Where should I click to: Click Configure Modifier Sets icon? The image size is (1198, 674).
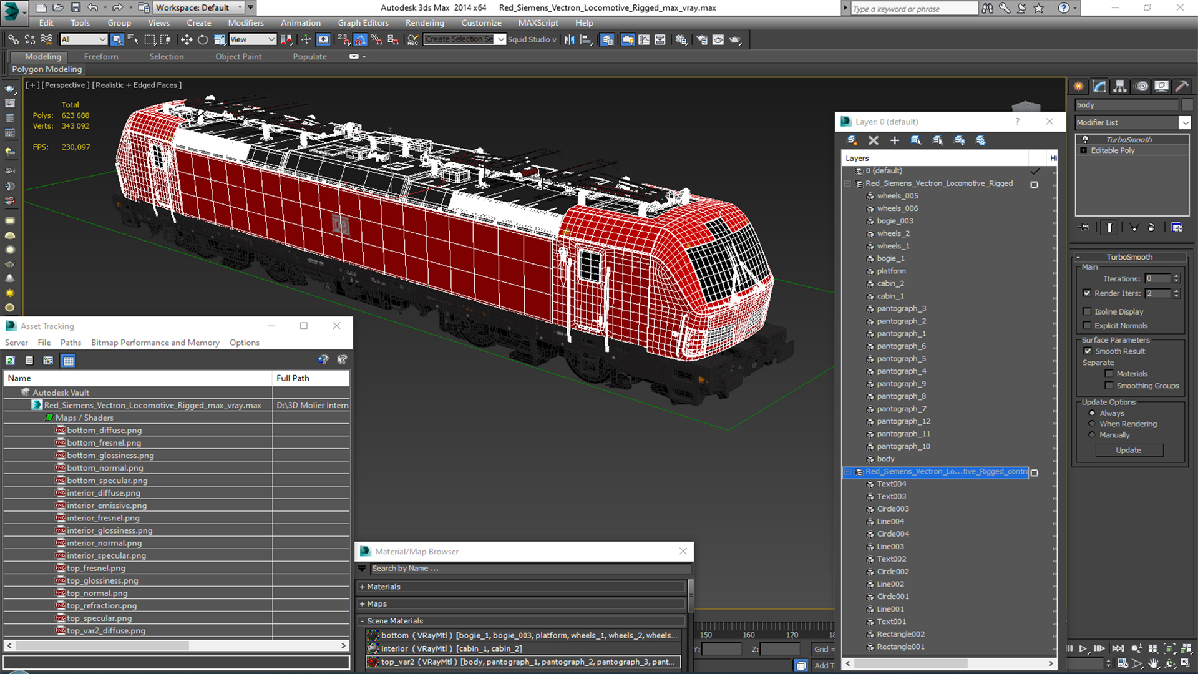(1177, 227)
